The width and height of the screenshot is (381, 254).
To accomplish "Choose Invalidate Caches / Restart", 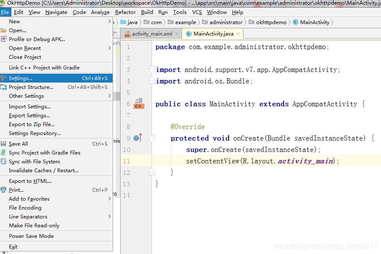I will click(x=44, y=170).
